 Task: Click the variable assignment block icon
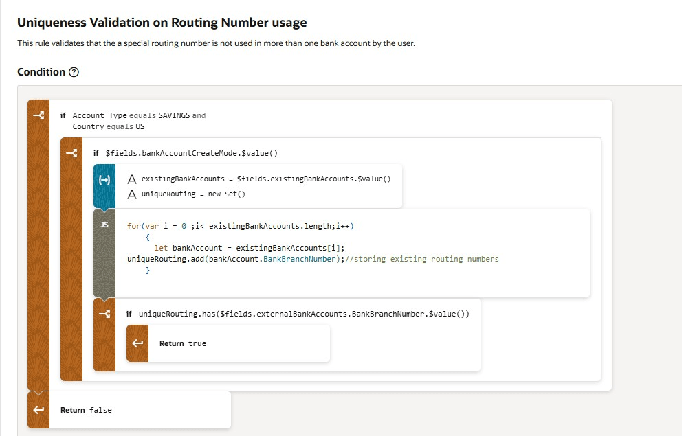coord(104,179)
